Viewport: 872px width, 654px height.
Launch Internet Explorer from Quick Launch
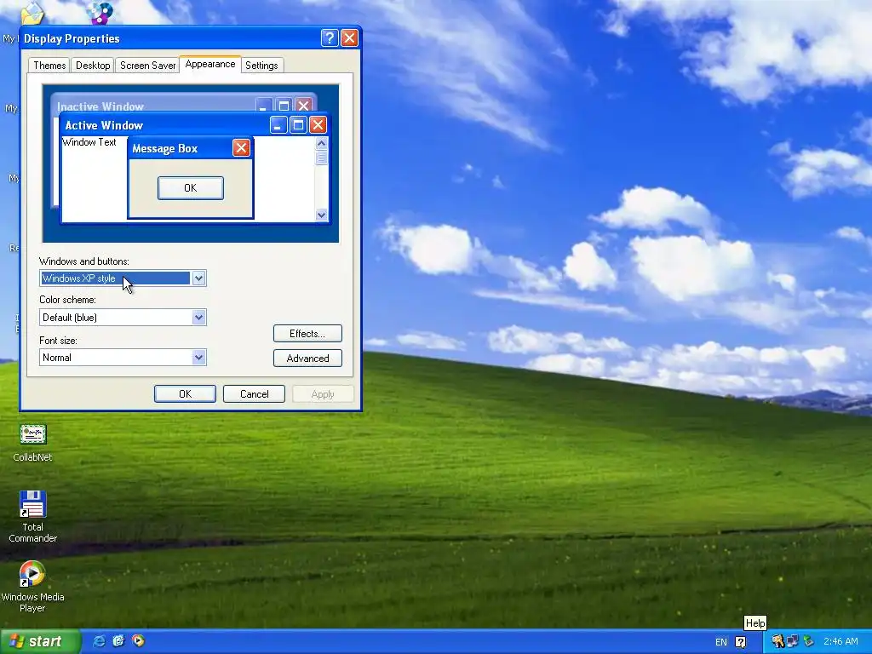99,640
